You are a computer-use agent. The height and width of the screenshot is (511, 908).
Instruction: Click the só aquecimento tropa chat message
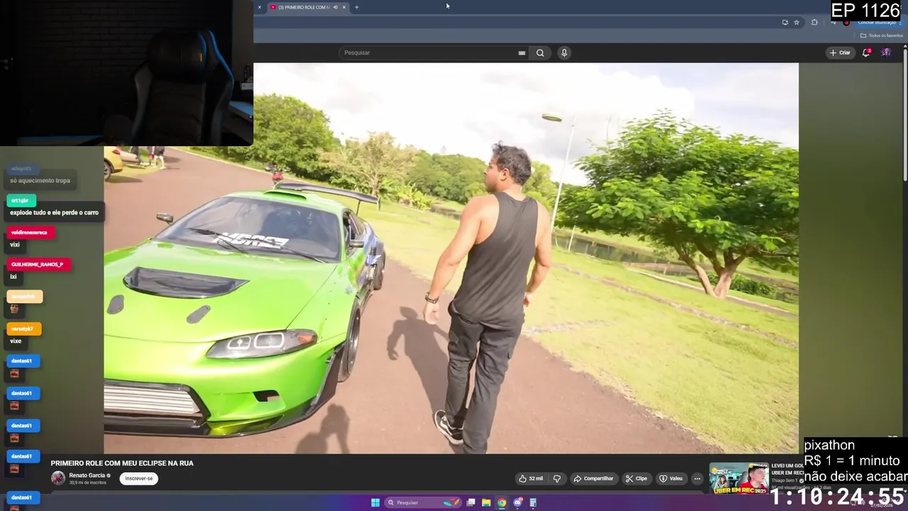tap(40, 181)
